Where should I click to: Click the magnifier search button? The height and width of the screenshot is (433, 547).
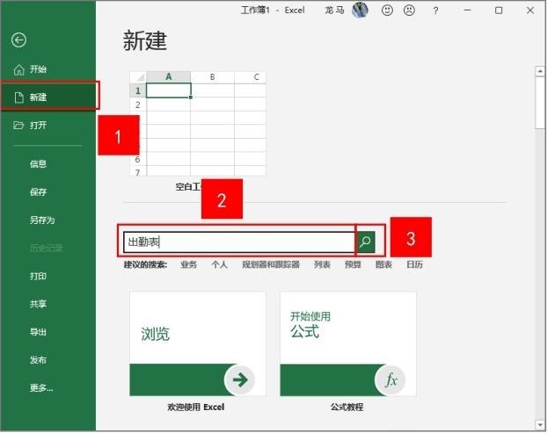coord(365,242)
